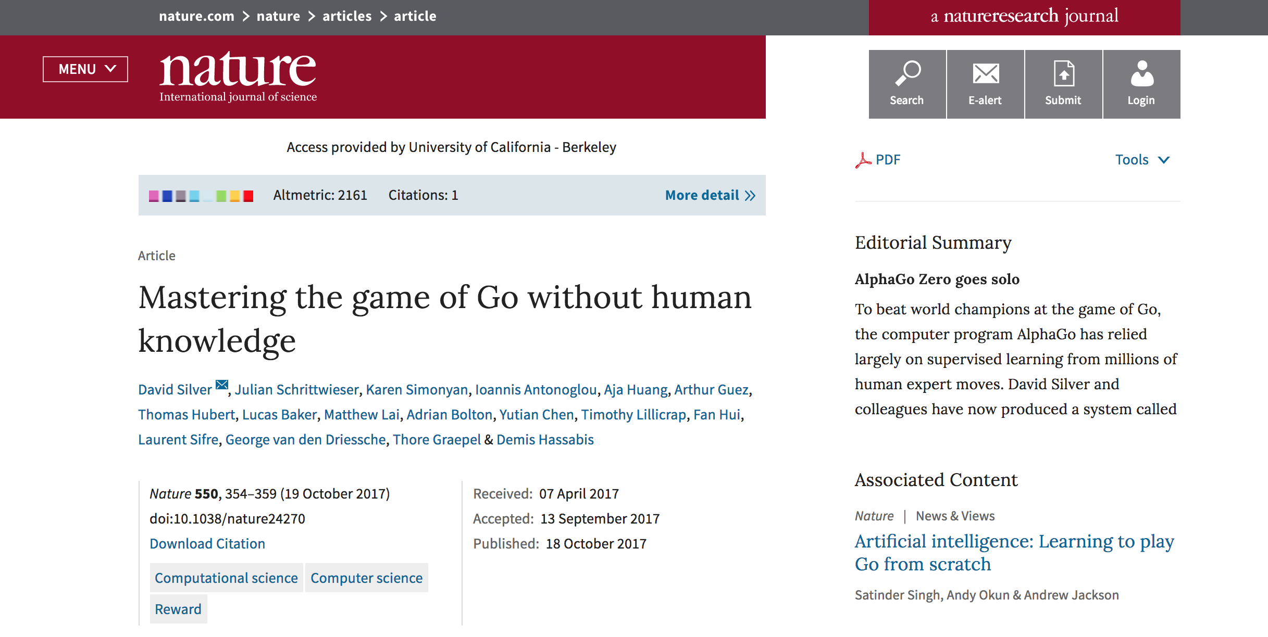Click Access provided by University of California text
This screenshot has width=1268, height=637.
(451, 147)
